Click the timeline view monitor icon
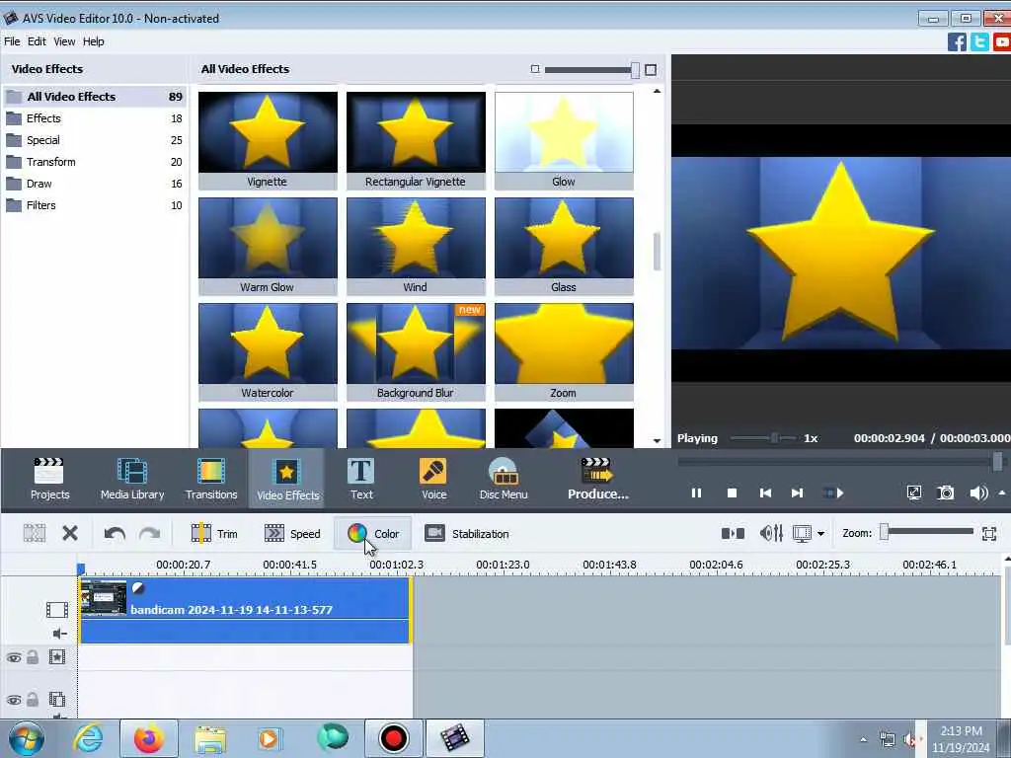1011x758 pixels. (802, 534)
